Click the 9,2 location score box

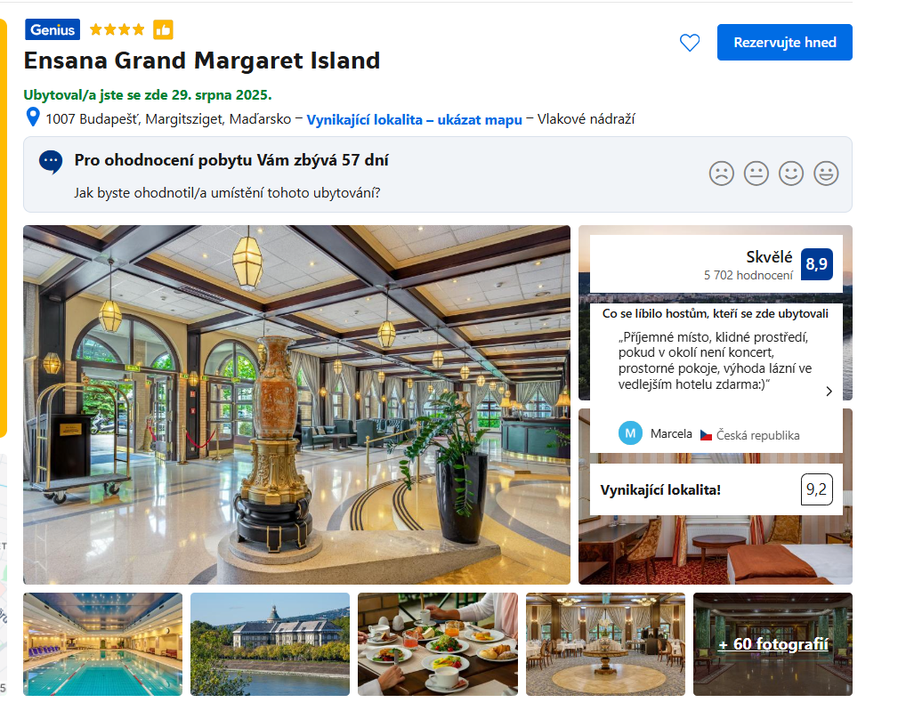816,489
